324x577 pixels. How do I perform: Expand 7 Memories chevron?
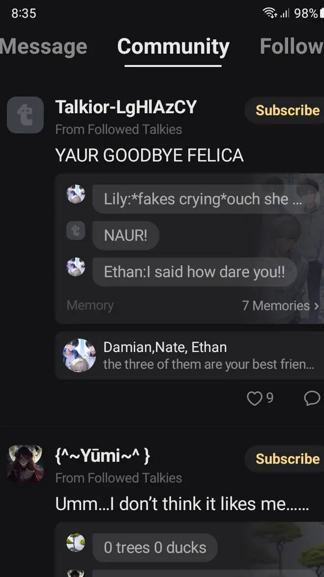(x=317, y=306)
